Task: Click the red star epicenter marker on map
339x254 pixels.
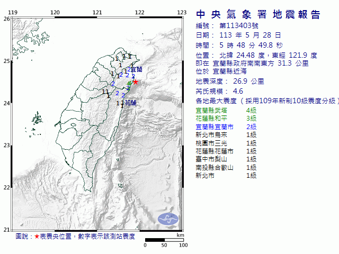Action: (136, 82)
